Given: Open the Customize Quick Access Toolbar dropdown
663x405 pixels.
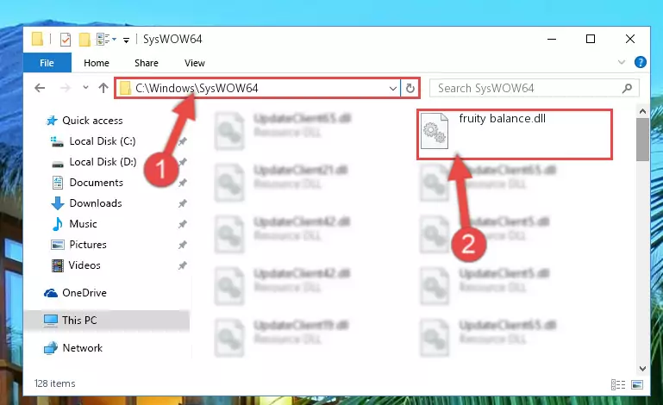Looking at the screenshot, I should pyautogui.click(x=126, y=40).
